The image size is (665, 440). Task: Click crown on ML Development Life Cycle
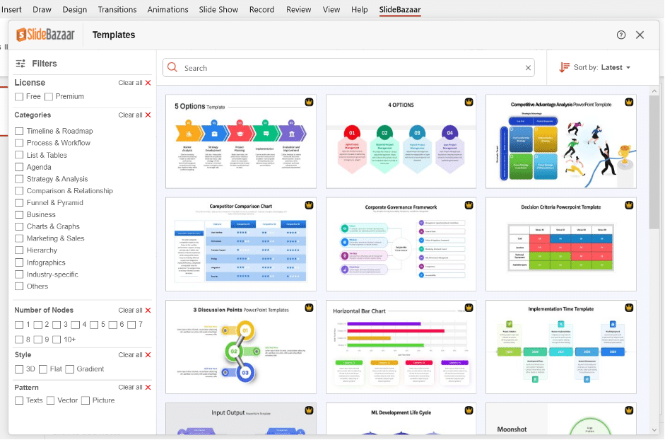(469, 410)
